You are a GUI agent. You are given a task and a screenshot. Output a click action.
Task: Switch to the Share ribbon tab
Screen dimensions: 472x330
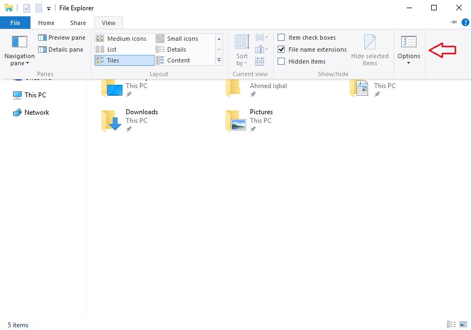tap(78, 23)
